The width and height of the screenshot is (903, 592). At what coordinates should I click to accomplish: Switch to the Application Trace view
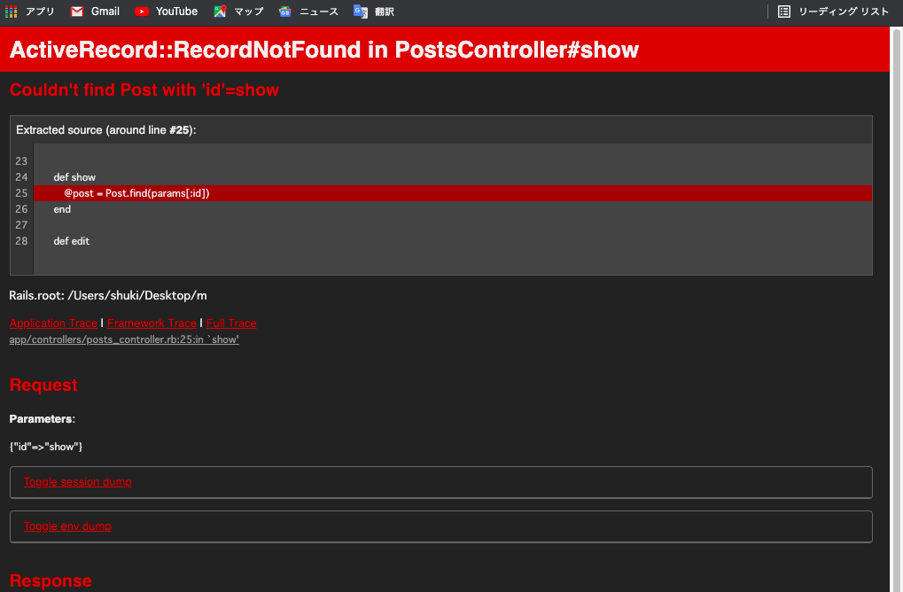53,323
